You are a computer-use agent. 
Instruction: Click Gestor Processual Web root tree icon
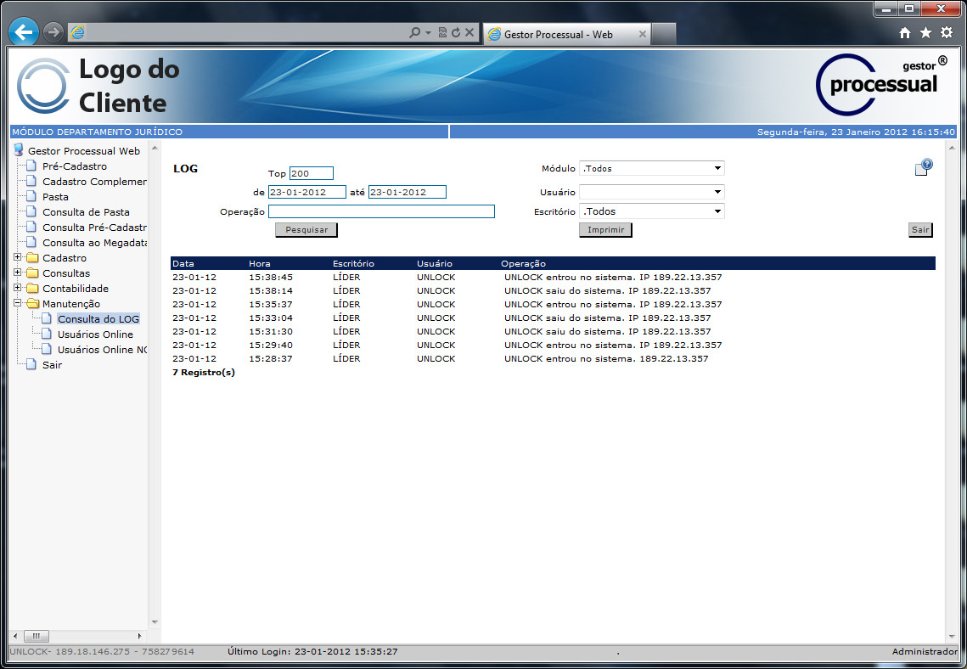click(x=19, y=150)
